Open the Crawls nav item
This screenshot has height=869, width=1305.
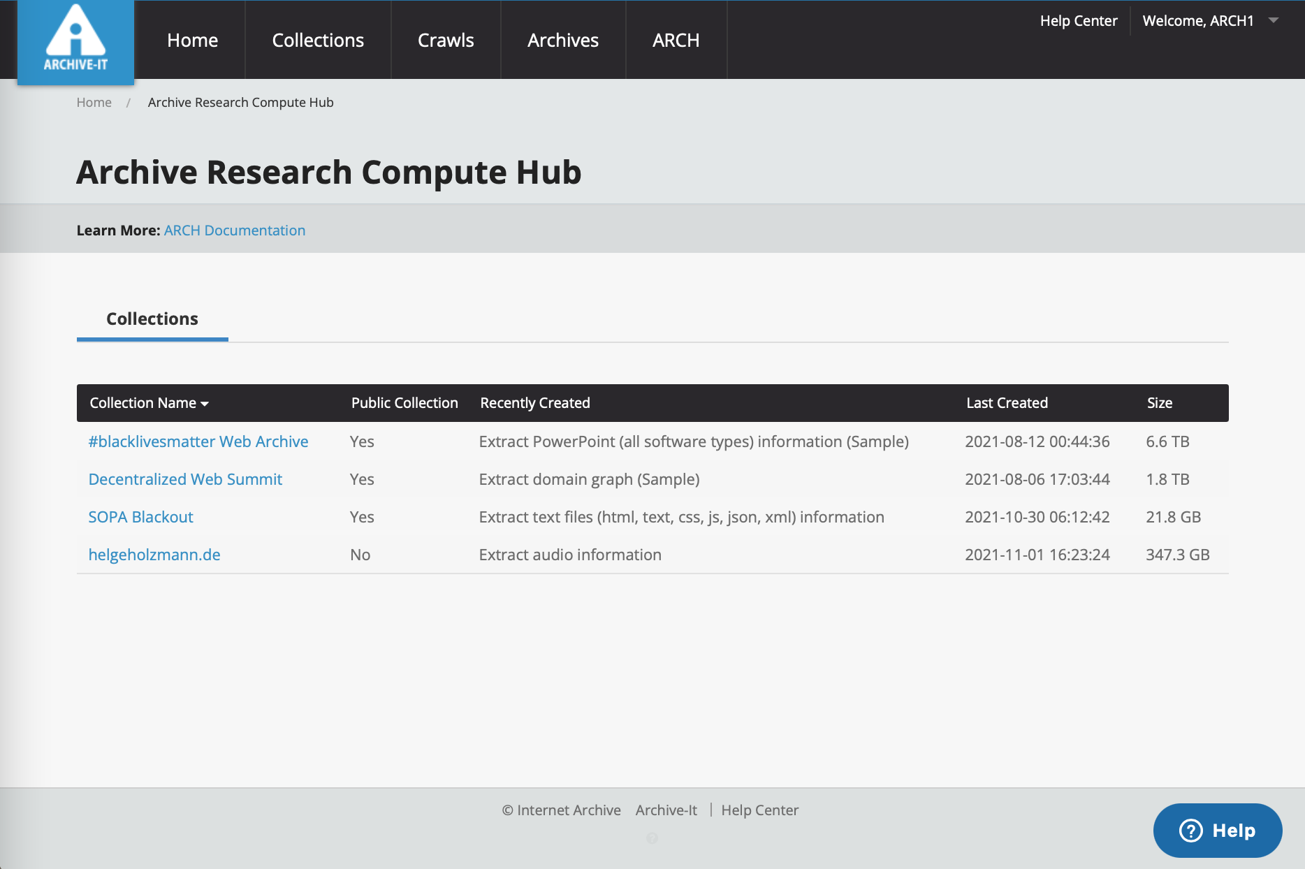point(446,41)
